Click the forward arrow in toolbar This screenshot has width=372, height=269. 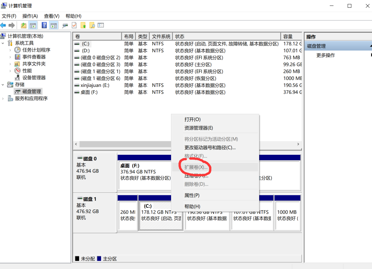12,25
